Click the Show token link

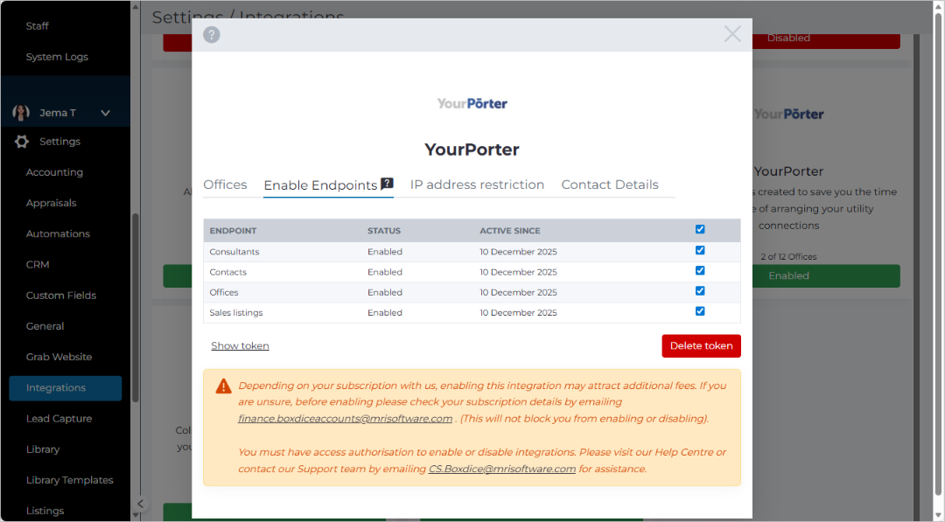tap(240, 345)
